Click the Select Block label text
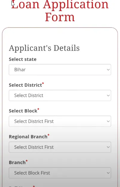 [23, 111]
